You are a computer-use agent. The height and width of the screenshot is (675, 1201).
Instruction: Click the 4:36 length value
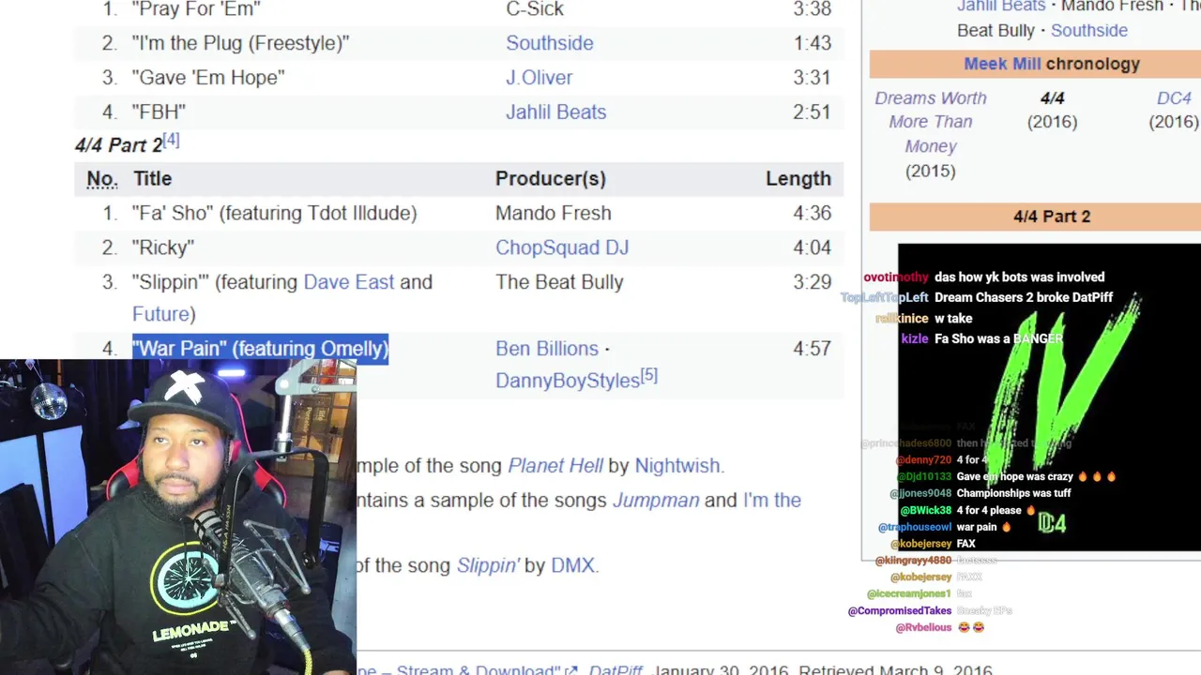coord(812,214)
